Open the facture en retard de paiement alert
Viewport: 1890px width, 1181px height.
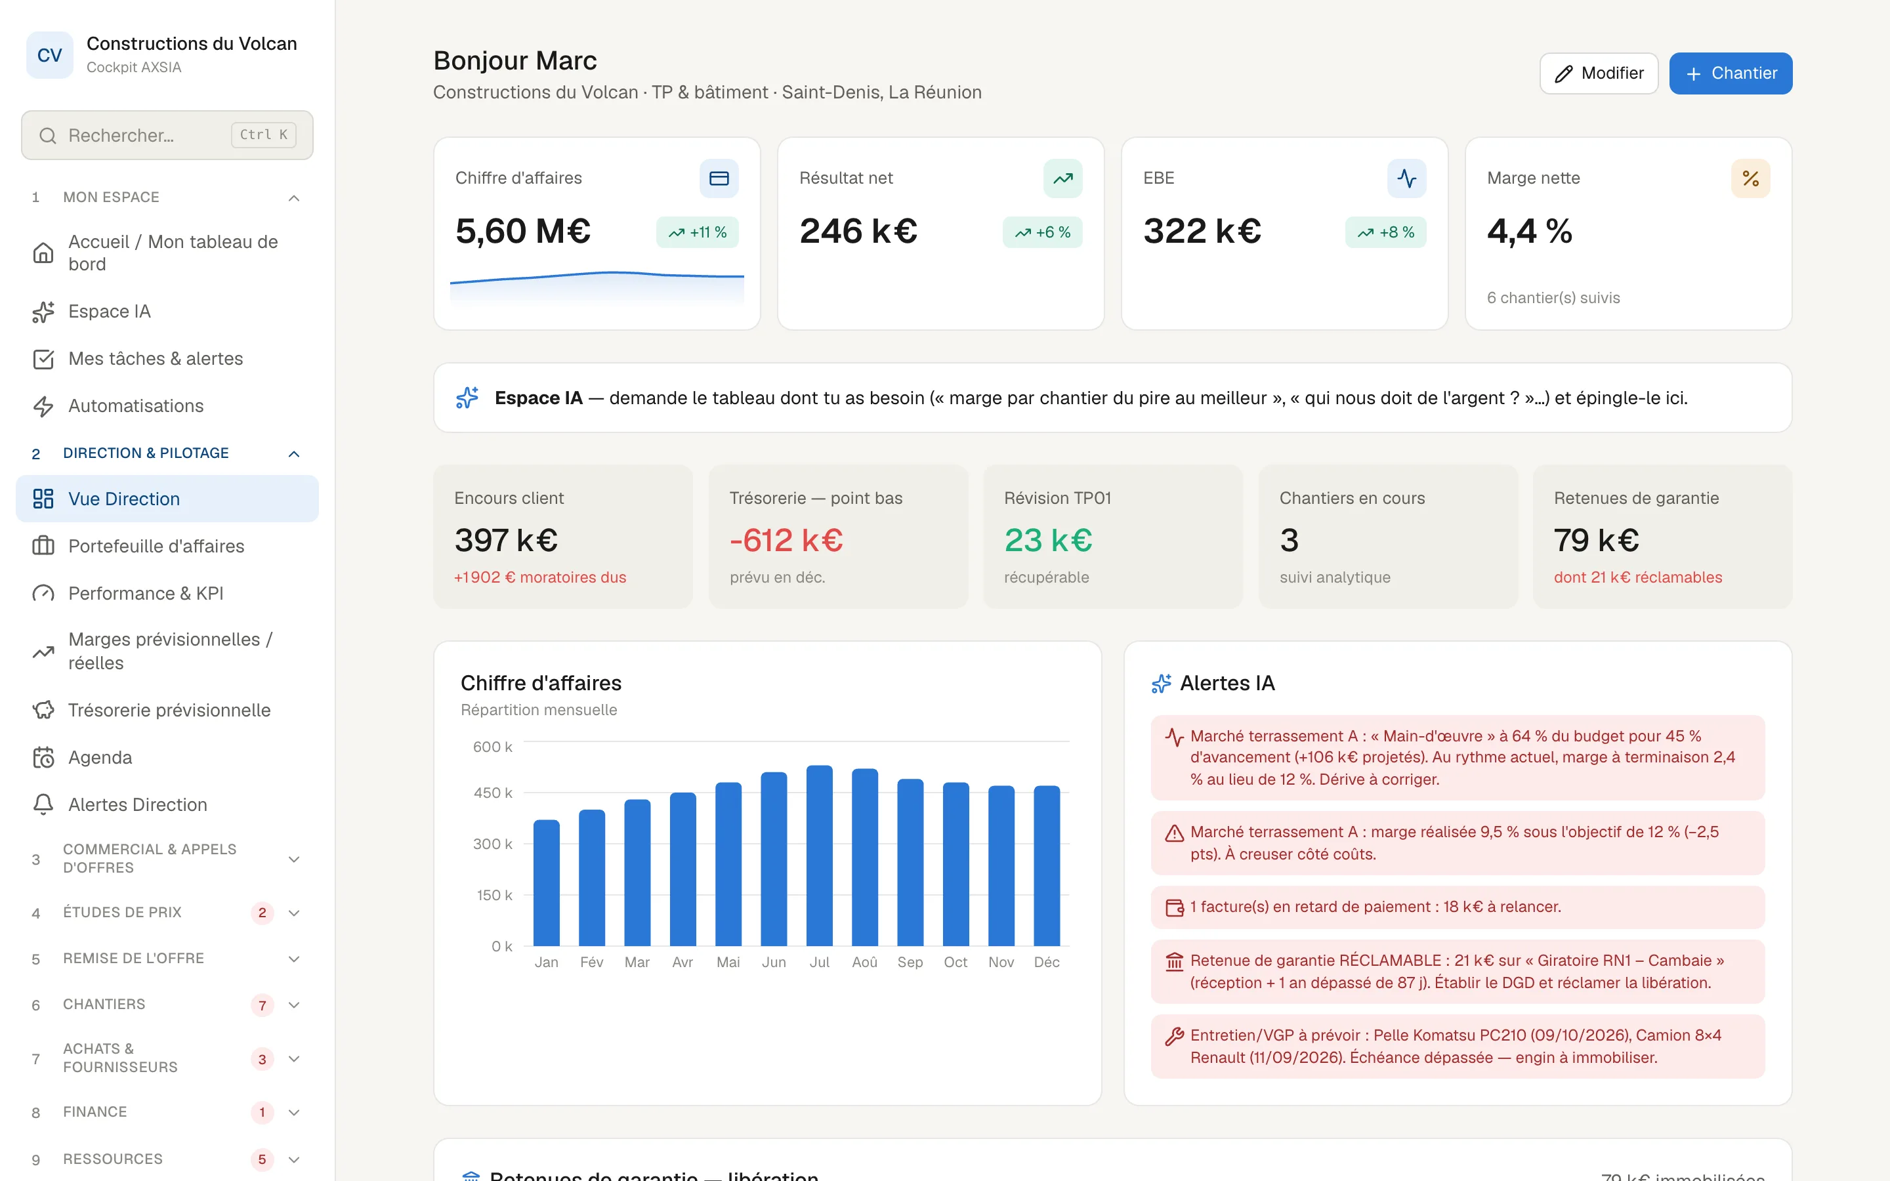pos(1458,907)
